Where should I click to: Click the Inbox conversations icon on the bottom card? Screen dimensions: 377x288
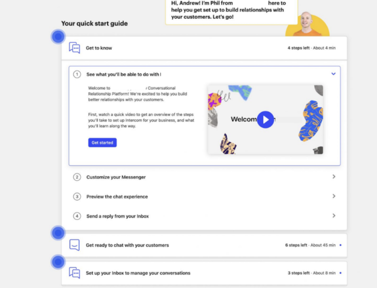pyautogui.click(x=75, y=273)
